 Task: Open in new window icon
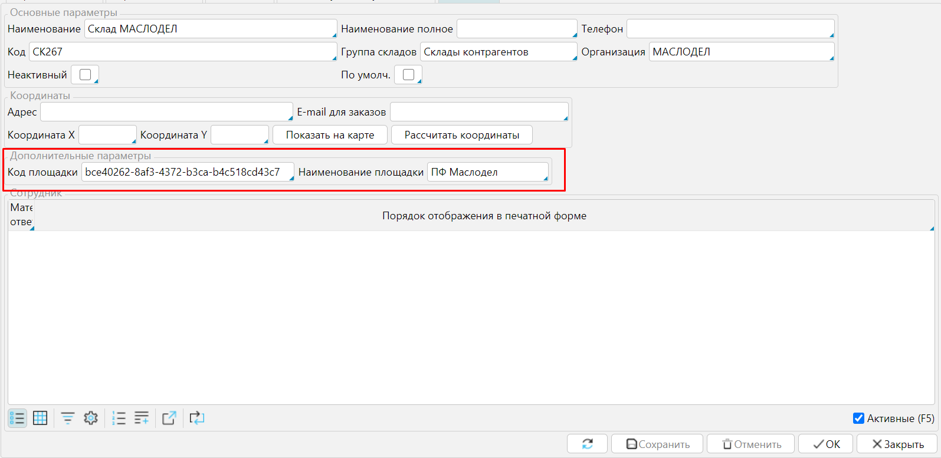coord(169,419)
